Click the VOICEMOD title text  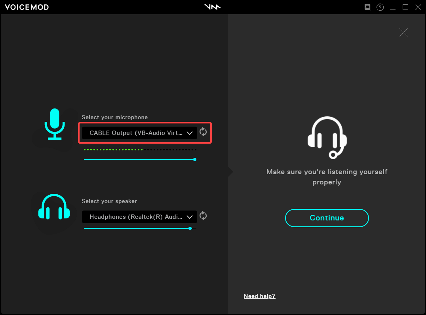coord(27,7)
